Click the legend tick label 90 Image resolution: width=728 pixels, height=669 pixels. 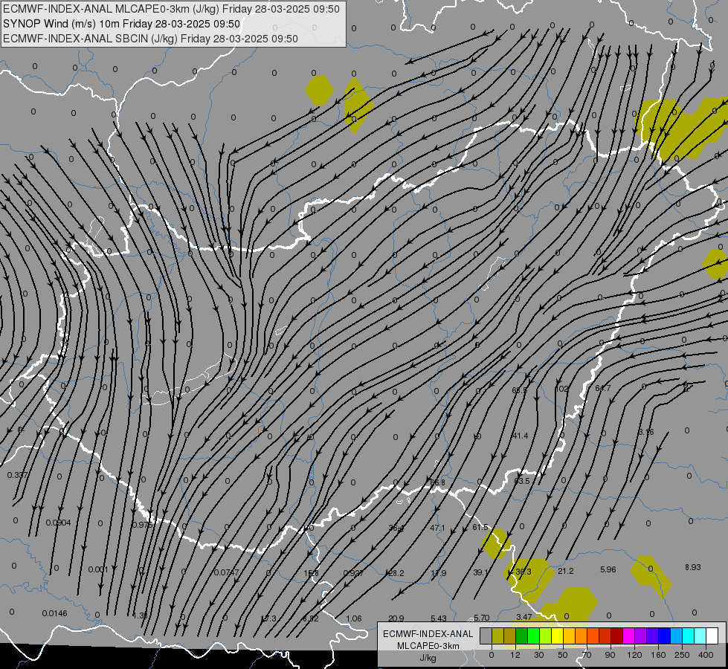(x=610, y=655)
